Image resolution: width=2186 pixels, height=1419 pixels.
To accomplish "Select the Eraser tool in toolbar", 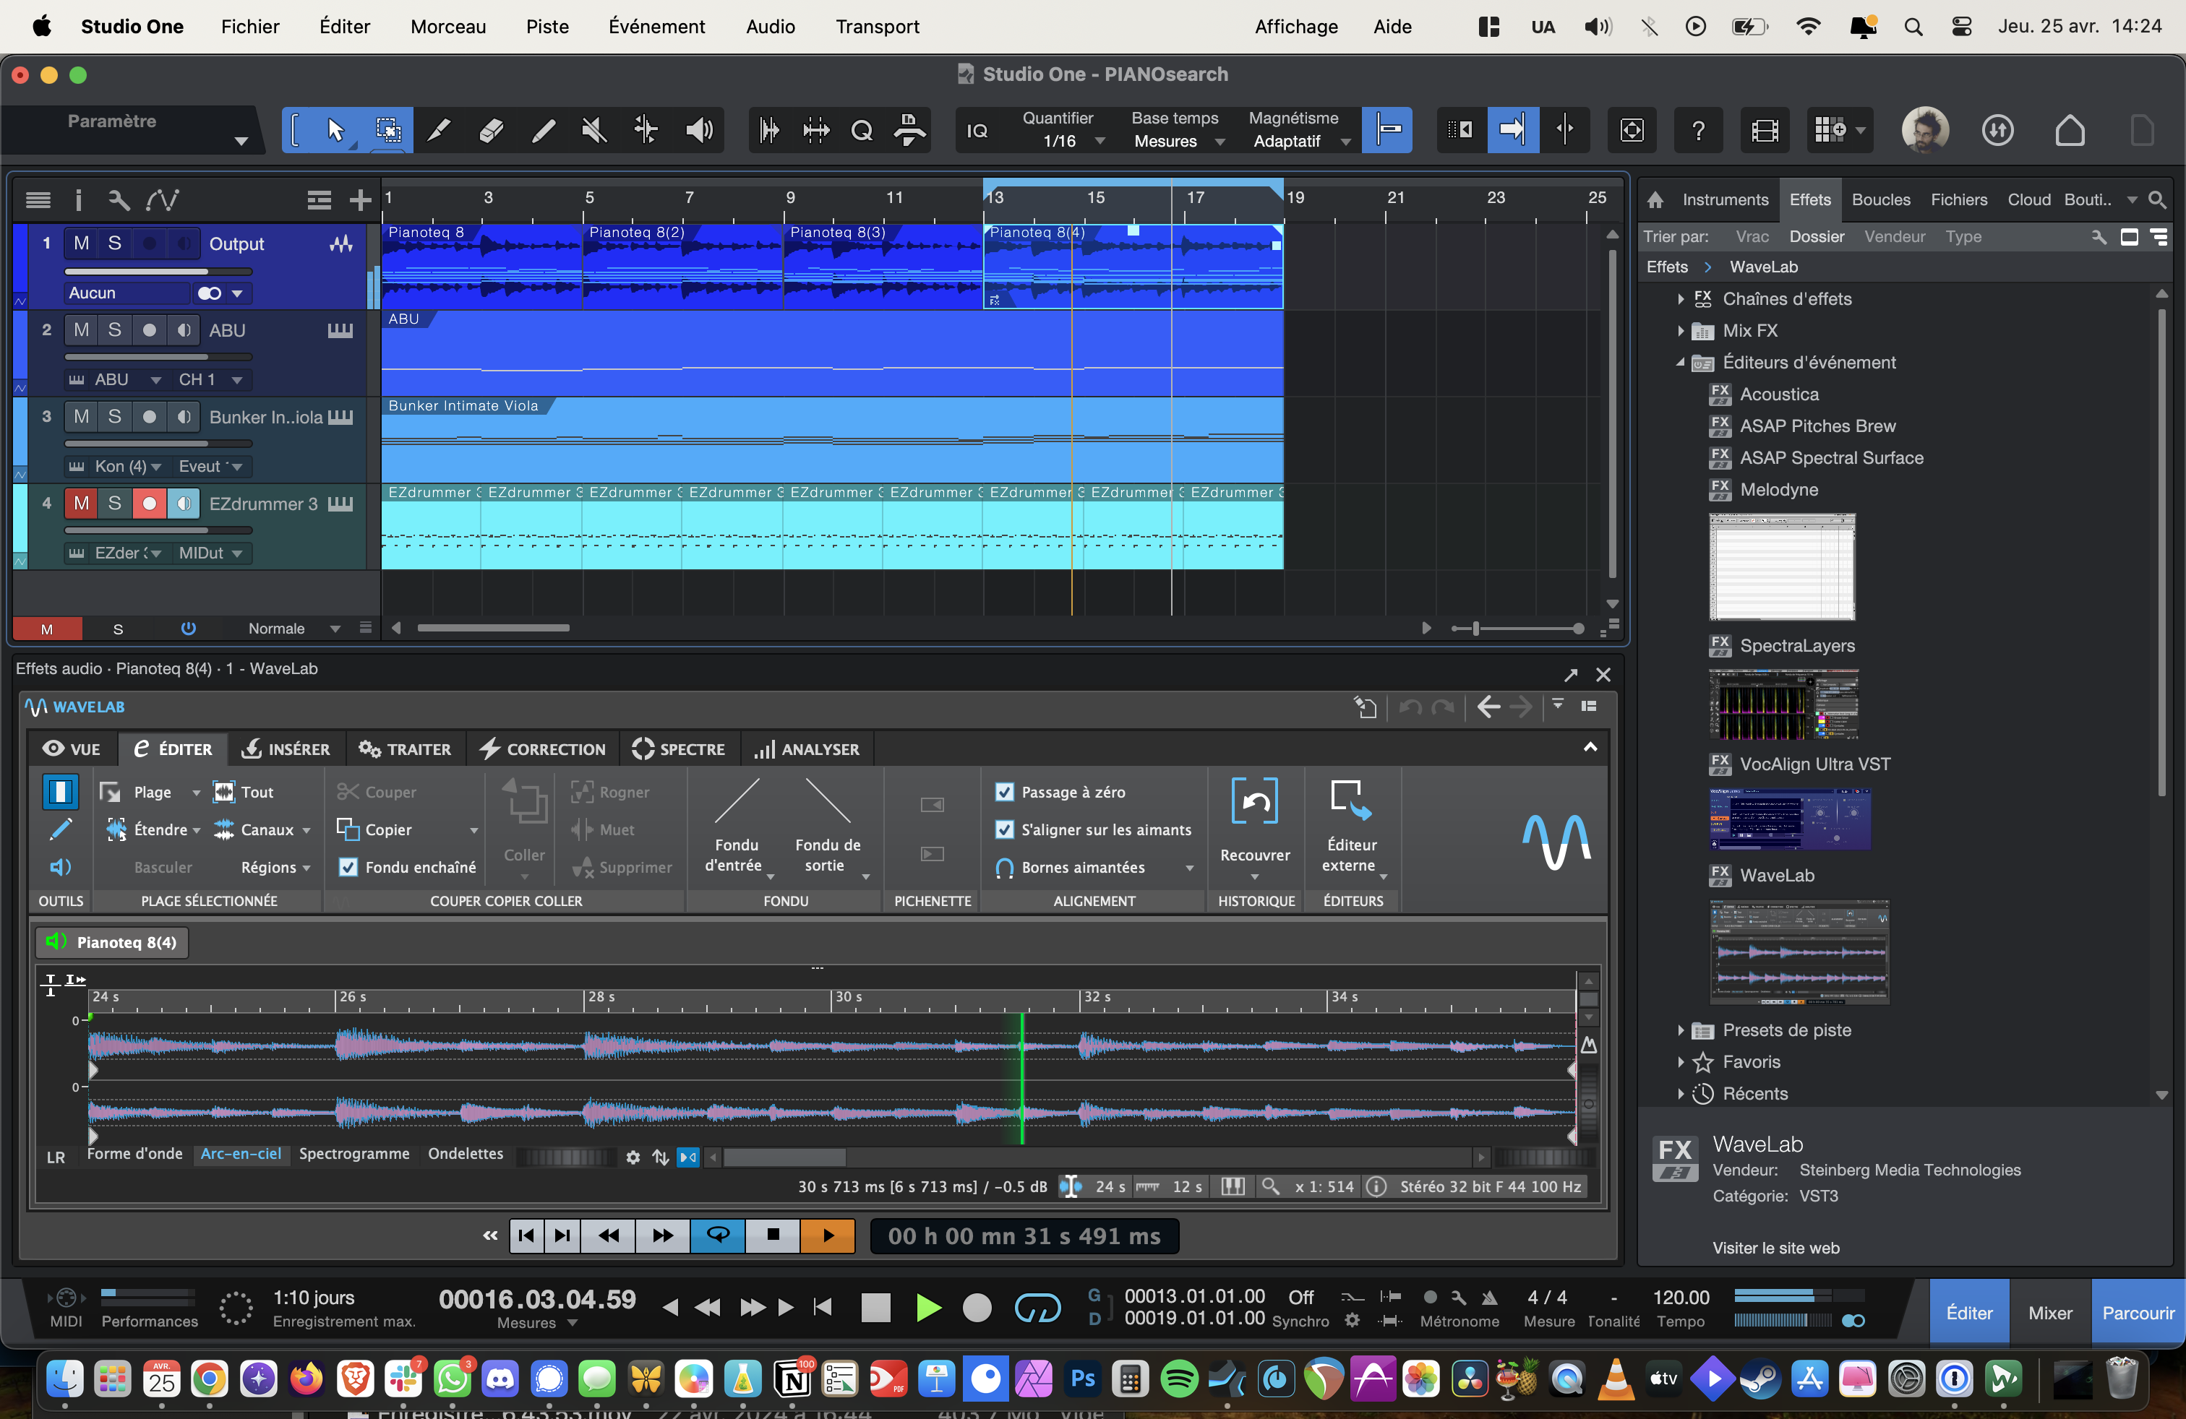I will click(492, 131).
